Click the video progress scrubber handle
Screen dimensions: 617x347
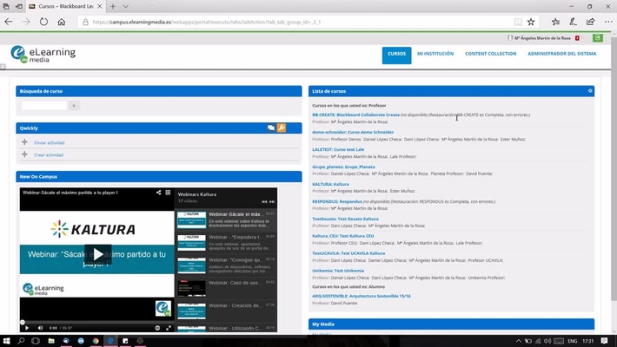point(23,322)
